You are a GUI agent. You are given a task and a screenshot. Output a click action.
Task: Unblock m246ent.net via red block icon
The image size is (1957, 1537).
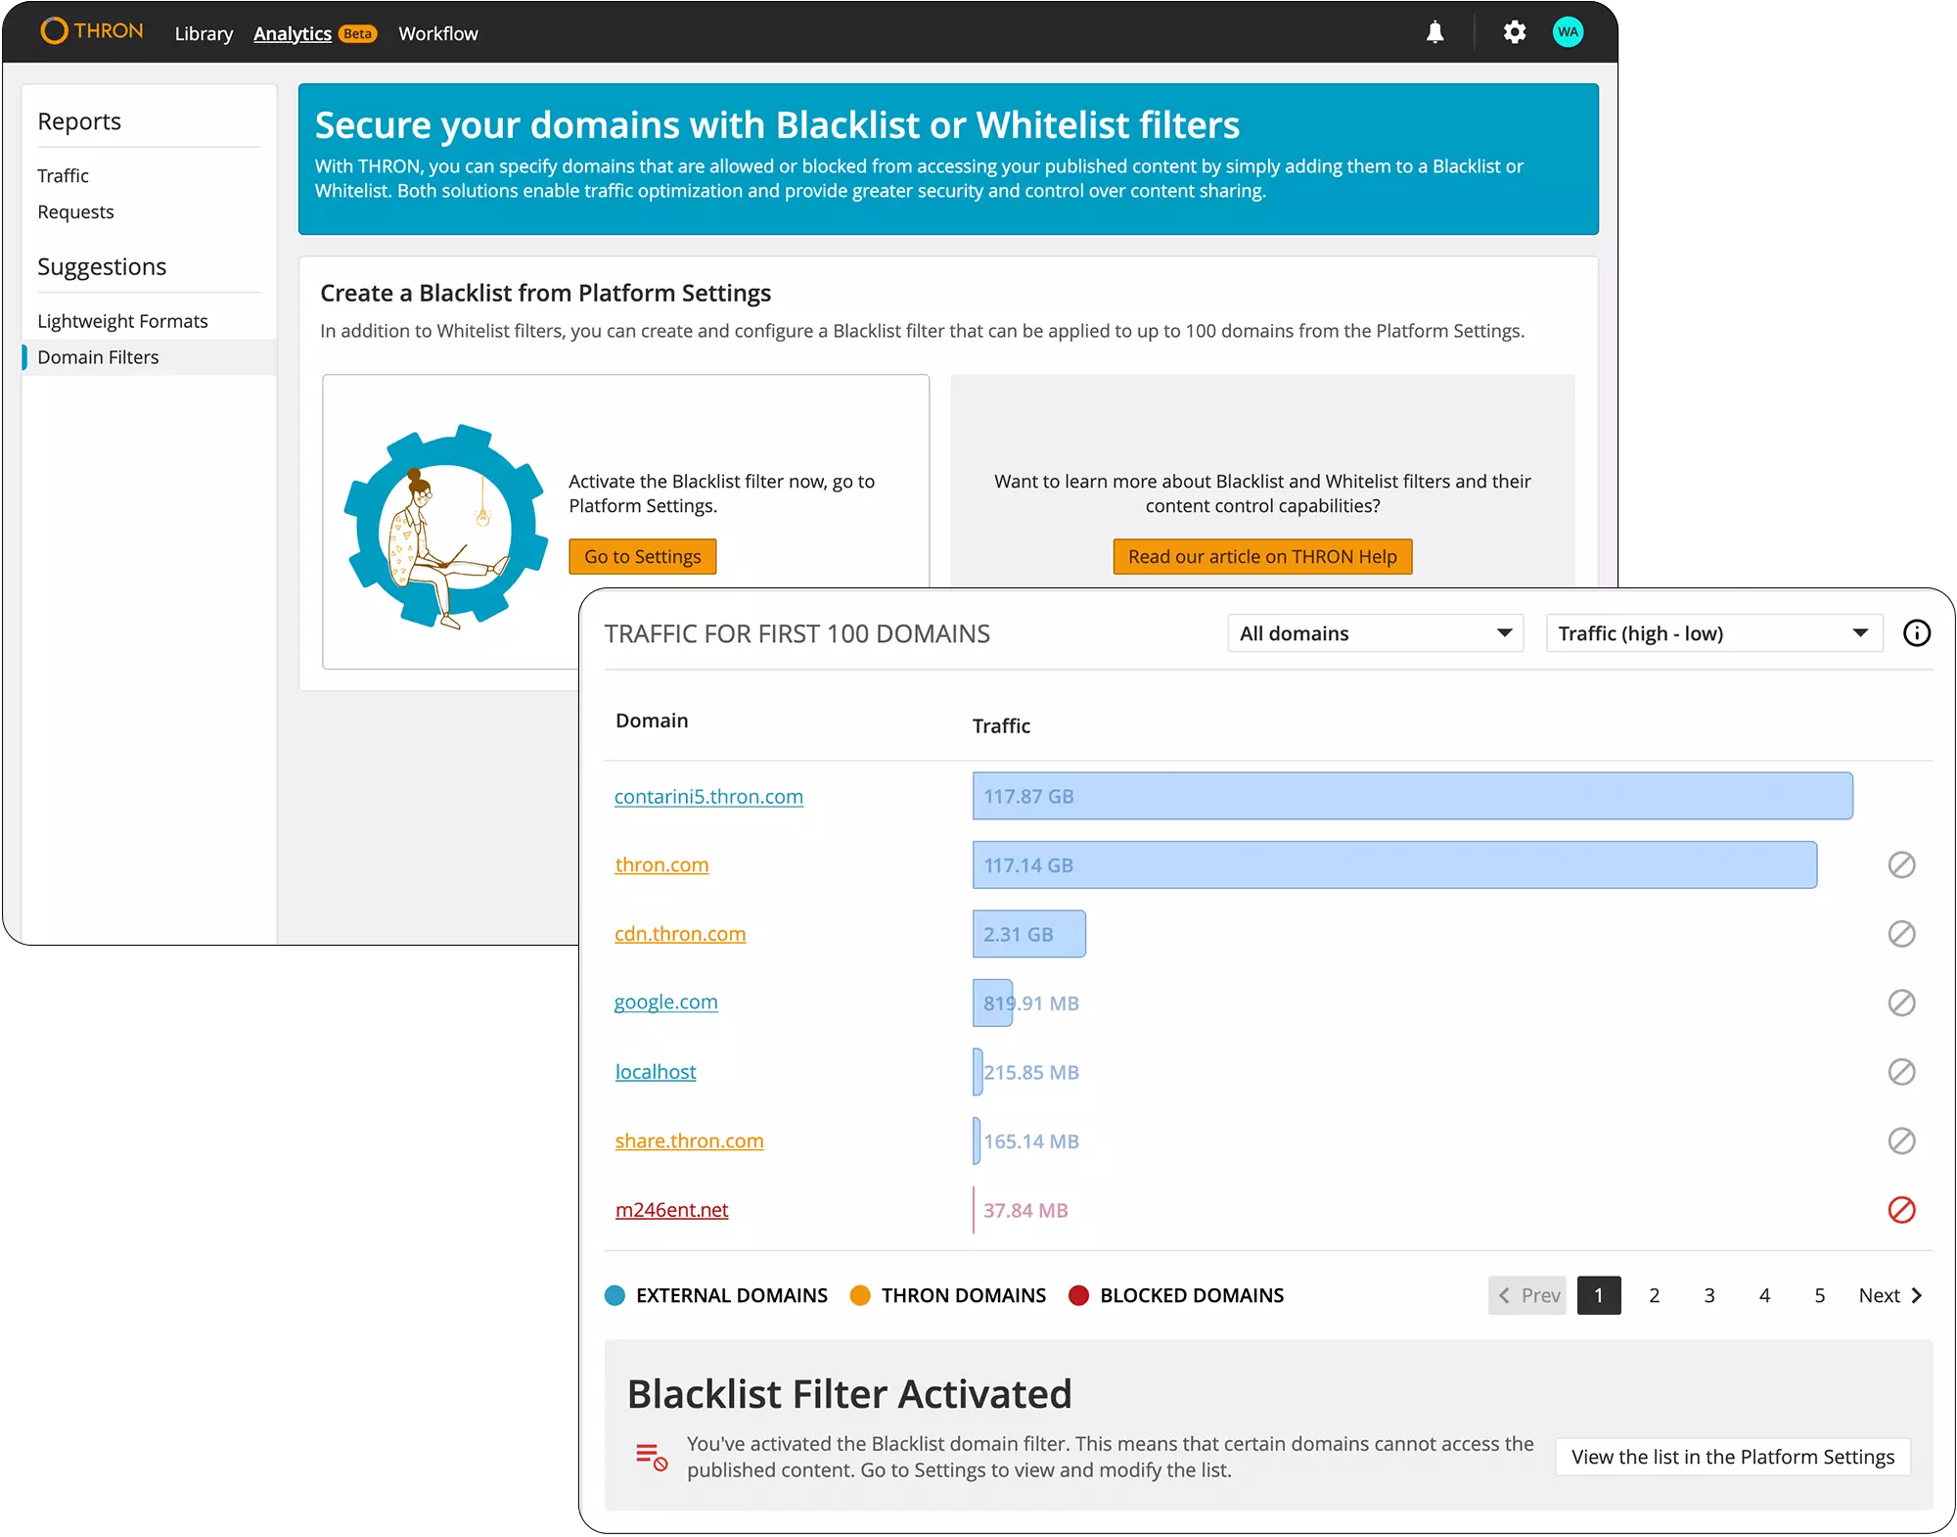(x=1901, y=1210)
